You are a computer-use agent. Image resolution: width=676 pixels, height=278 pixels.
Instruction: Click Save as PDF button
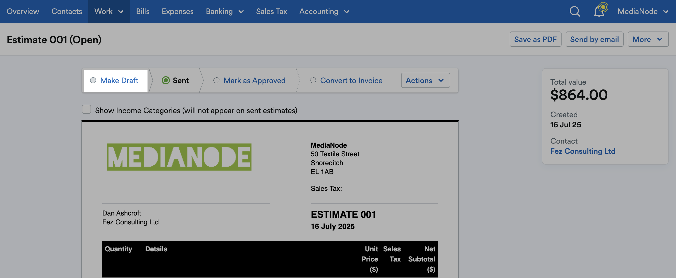tap(535, 39)
